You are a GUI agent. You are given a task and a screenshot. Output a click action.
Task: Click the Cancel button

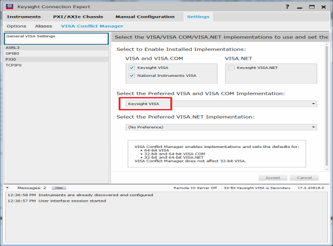304,178
